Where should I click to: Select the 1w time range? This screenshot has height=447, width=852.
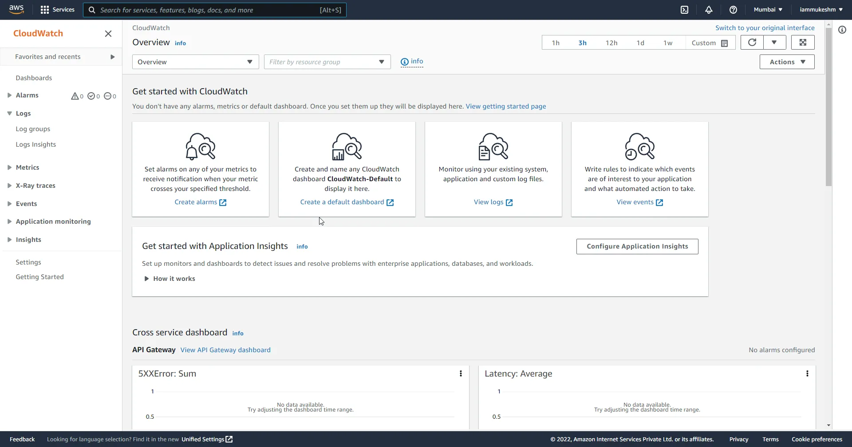pyautogui.click(x=668, y=43)
